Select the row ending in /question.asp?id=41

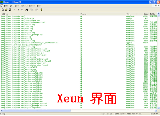pyautogui.click(x=79, y=91)
